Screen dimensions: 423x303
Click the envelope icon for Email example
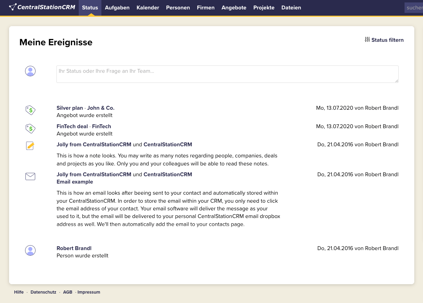click(x=30, y=177)
